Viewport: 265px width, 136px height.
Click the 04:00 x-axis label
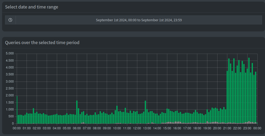(57, 128)
